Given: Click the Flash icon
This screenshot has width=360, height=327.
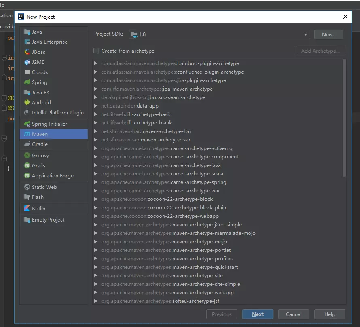Looking at the screenshot, I should tap(27, 197).
